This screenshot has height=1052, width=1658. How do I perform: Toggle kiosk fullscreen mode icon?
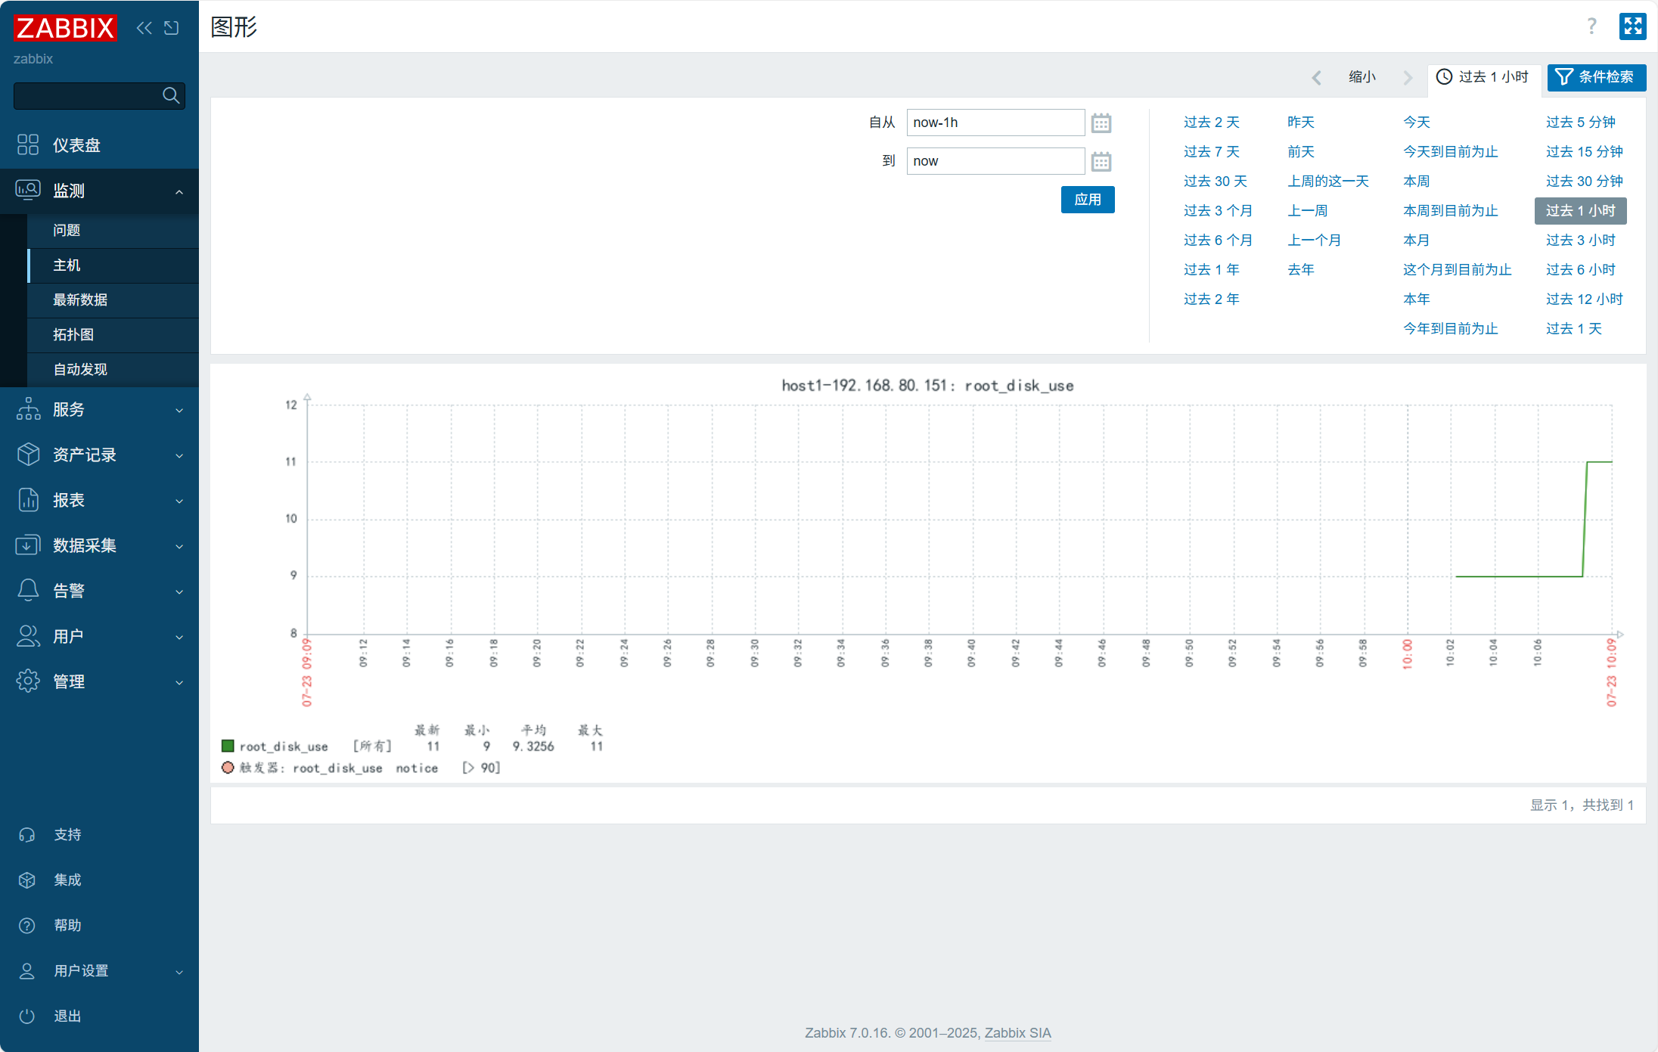pyautogui.click(x=1633, y=26)
